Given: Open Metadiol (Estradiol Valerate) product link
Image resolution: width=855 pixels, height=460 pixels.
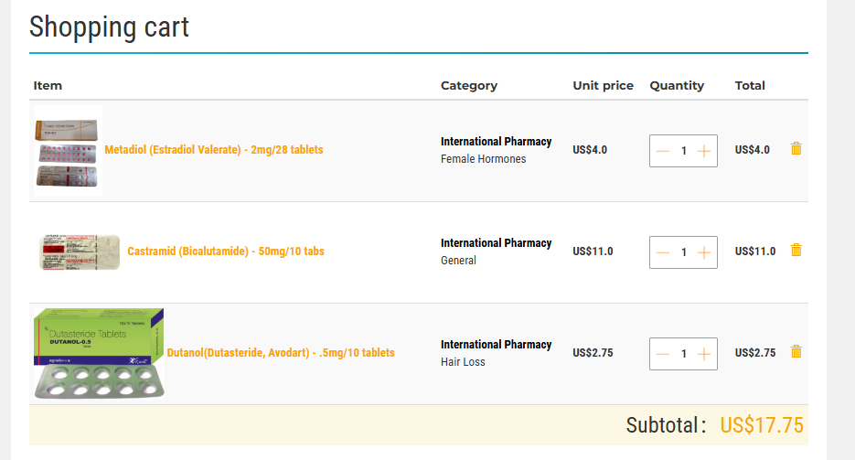Looking at the screenshot, I should tap(214, 149).
